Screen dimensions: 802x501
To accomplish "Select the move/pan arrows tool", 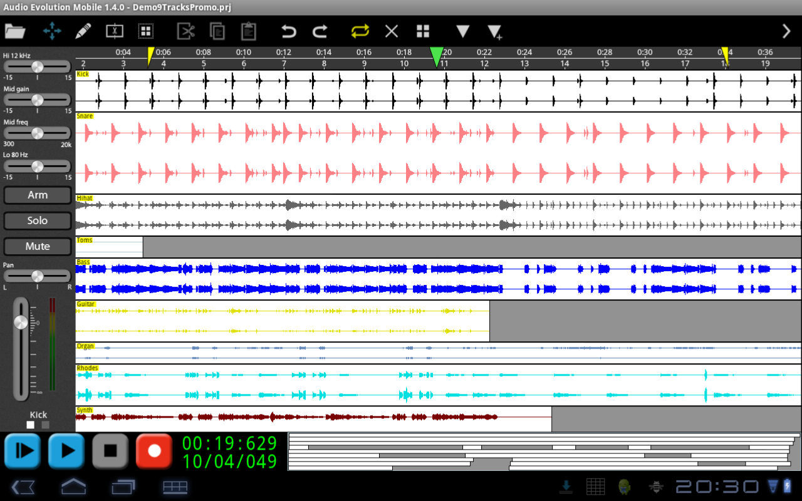I will click(x=52, y=31).
